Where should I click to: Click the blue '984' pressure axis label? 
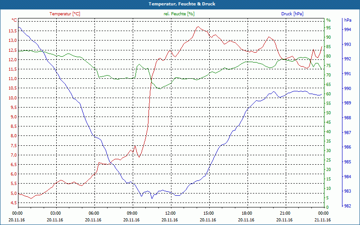(348, 177)
